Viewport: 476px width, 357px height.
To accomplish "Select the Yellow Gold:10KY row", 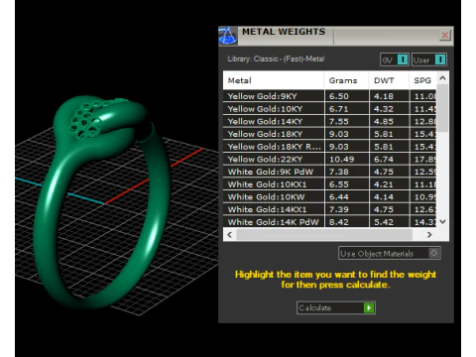I will point(329,109).
